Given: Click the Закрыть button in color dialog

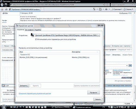Looking at the screenshot, I should [98, 99].
